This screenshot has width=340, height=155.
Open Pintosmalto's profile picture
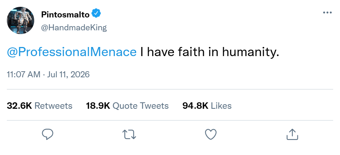21,20
